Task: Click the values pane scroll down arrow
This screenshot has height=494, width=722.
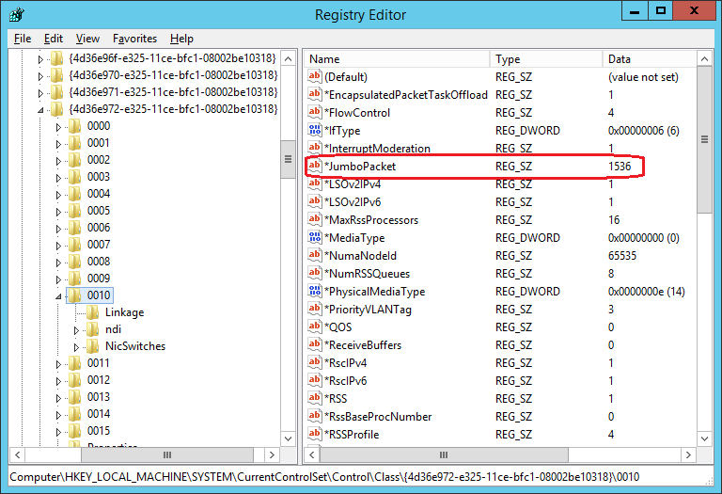Action: (704, 437)
